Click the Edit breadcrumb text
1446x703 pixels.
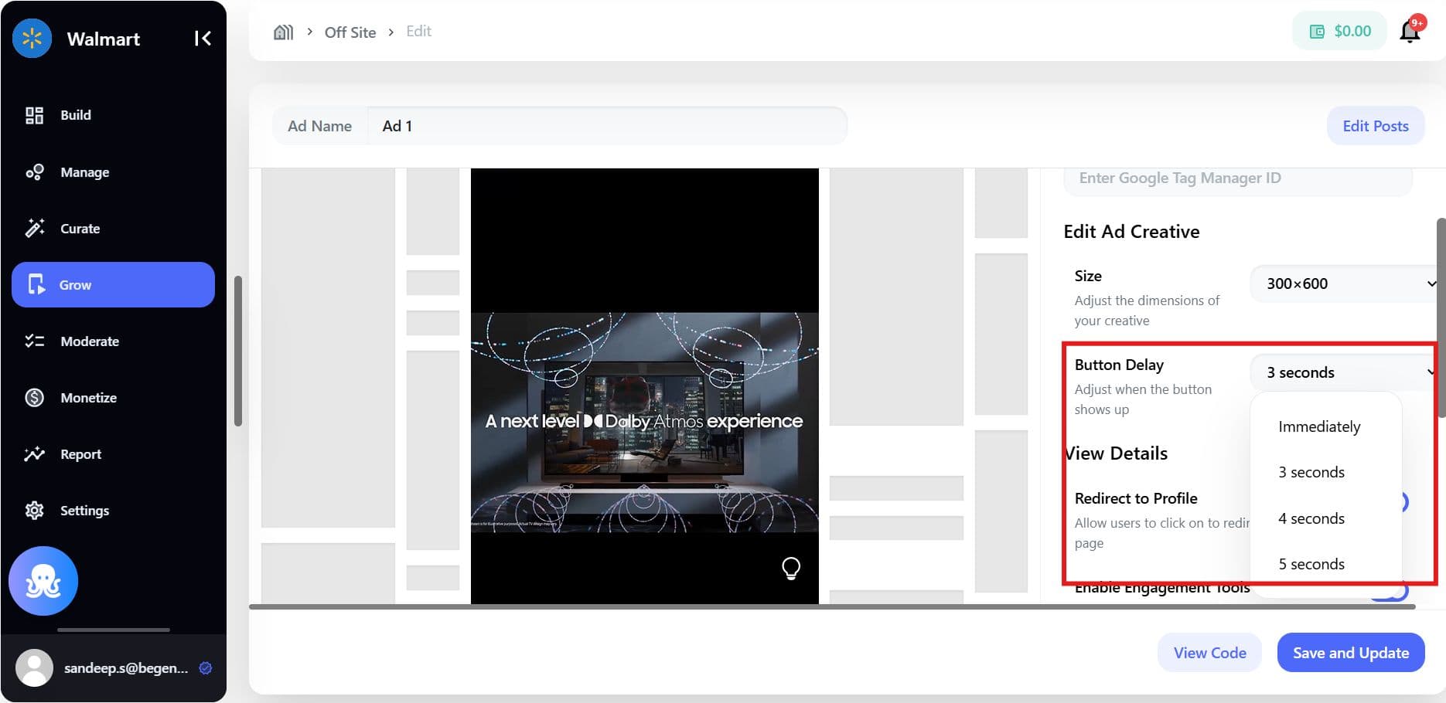click(419, 32)
